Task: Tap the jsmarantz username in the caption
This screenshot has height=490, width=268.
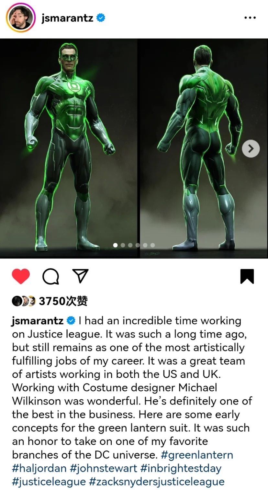Action: click(38, 321)
